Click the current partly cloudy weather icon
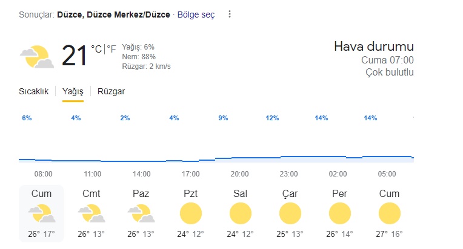463x249 pixels. coord(37,57)
